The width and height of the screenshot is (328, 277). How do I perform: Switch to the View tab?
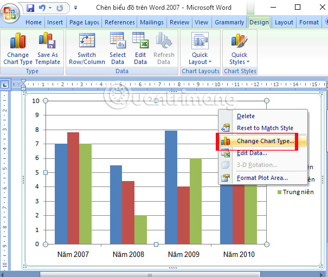tap(201, 22)
